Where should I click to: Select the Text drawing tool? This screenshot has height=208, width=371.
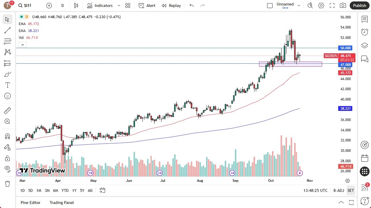7,85
